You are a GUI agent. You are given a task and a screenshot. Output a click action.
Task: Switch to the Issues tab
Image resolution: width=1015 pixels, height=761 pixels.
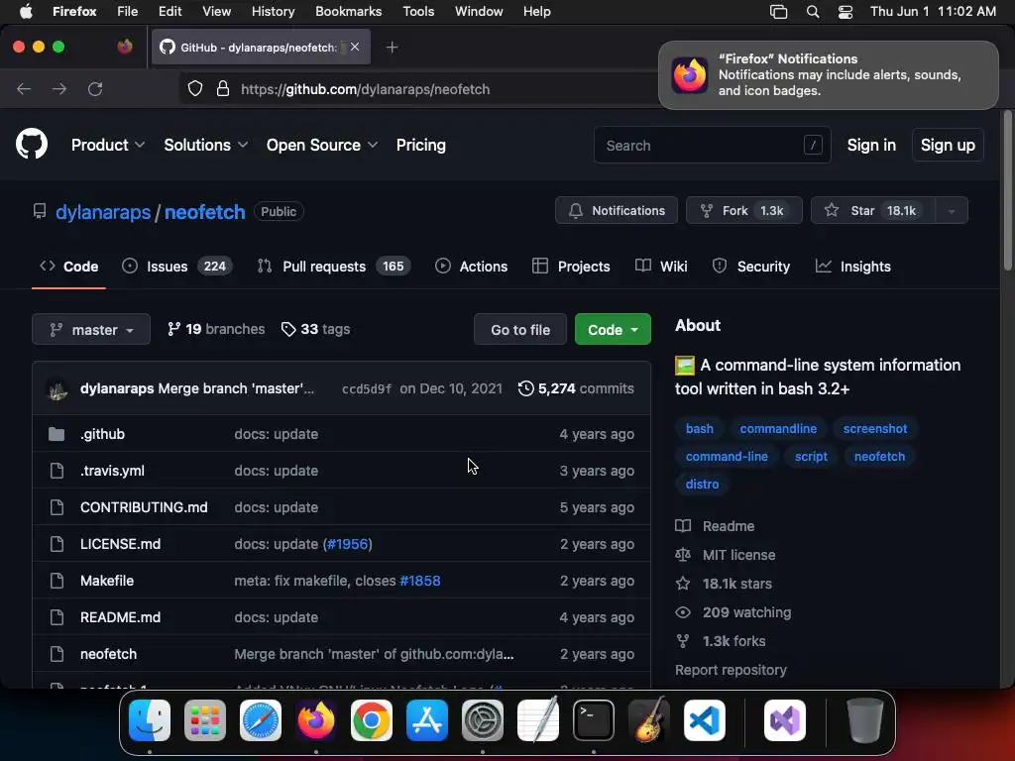coord(177,267)
